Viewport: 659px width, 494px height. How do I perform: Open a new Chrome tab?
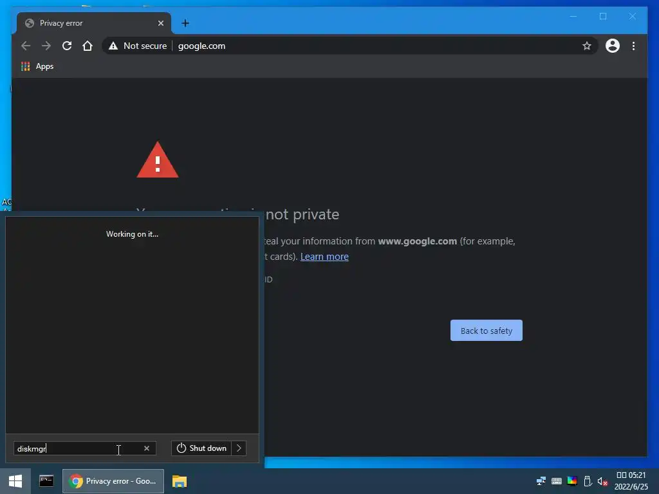tap(185, 23)
